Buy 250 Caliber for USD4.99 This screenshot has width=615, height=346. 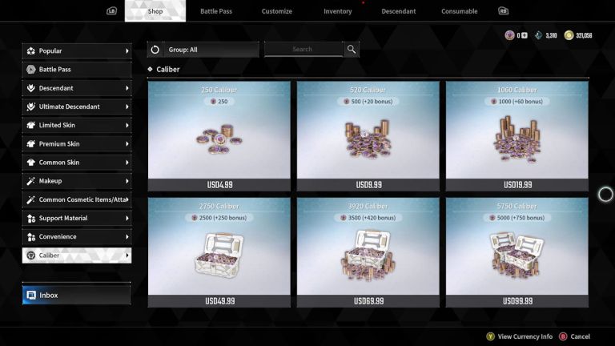click(x=219, y=136)
